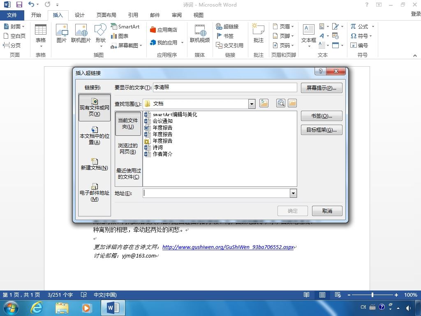
Task: Insert a text box (文本框)
Action: (308, 35)
